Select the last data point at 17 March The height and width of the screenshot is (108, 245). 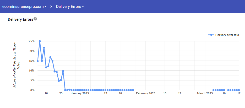239,90
